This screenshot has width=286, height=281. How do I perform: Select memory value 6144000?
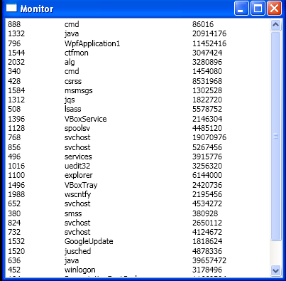(x=207, y=175)
